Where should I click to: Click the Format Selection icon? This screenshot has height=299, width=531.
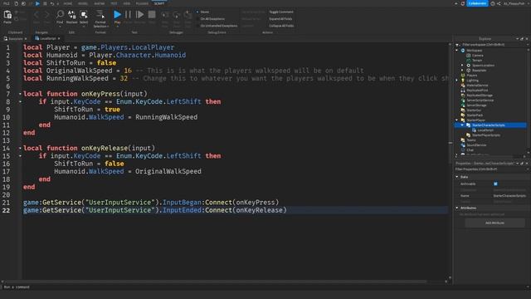pos(100,14)
